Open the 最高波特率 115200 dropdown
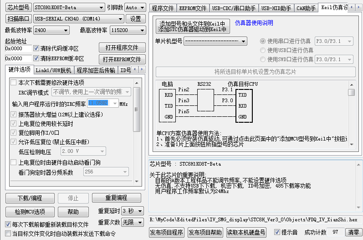The height and width of the screenshot is (240, 363). (x=128, y=30)
